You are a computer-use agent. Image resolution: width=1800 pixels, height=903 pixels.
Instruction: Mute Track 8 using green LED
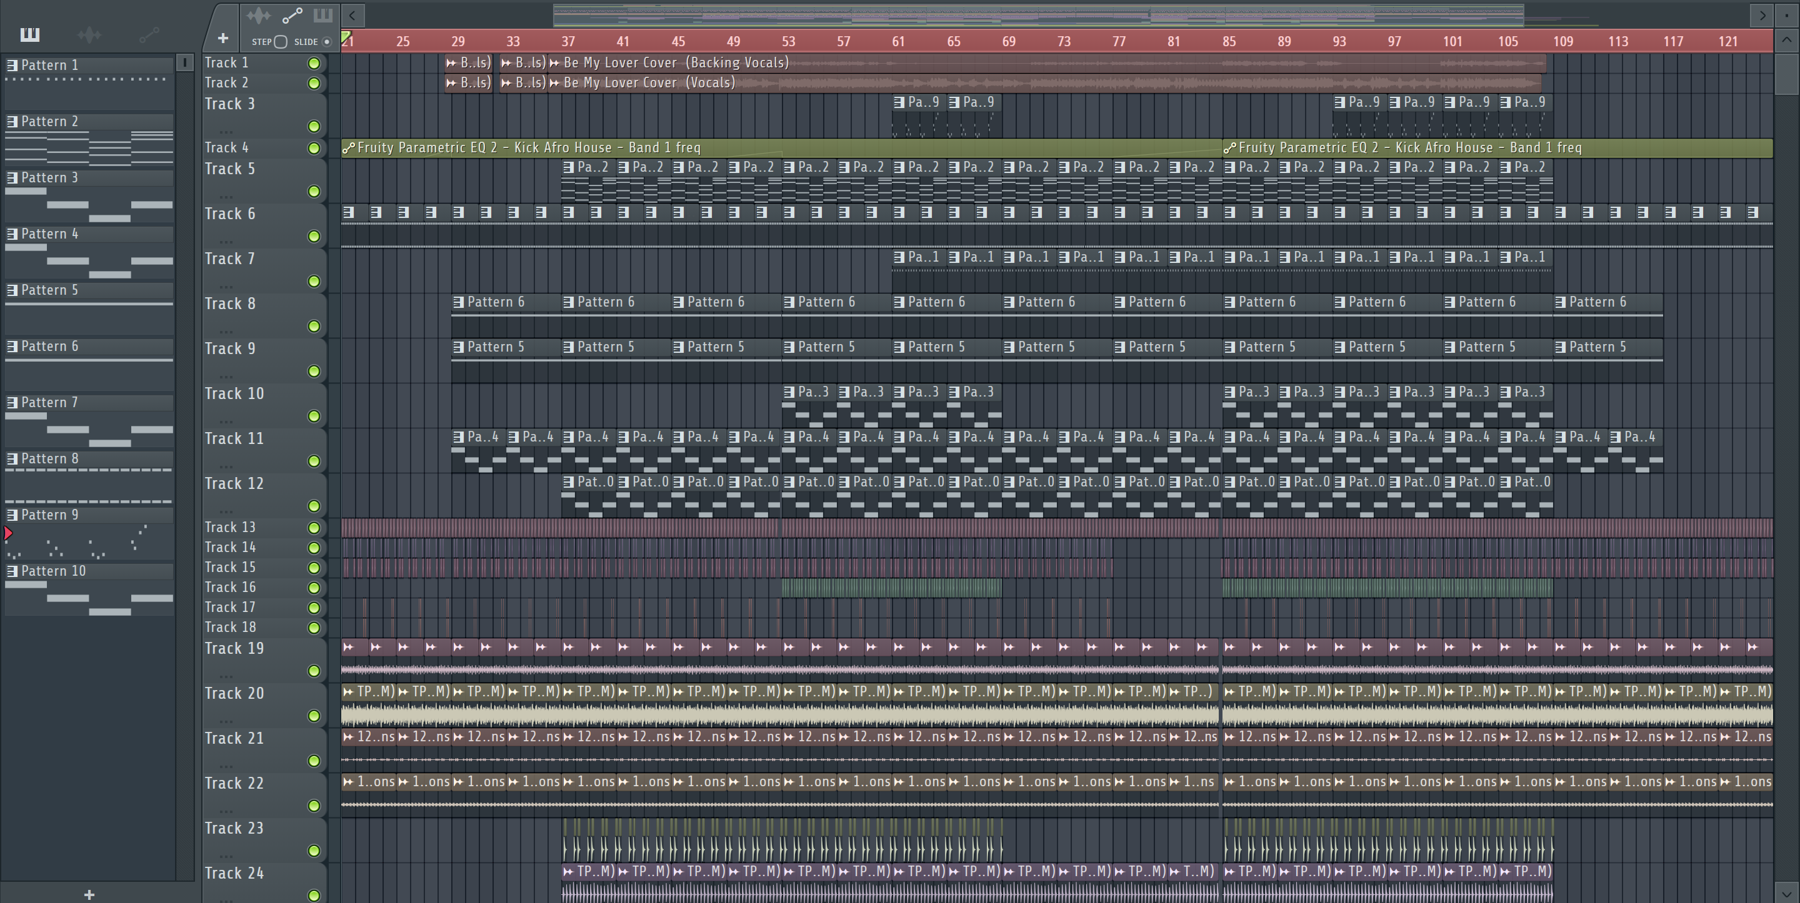click(x=314, y=326)
